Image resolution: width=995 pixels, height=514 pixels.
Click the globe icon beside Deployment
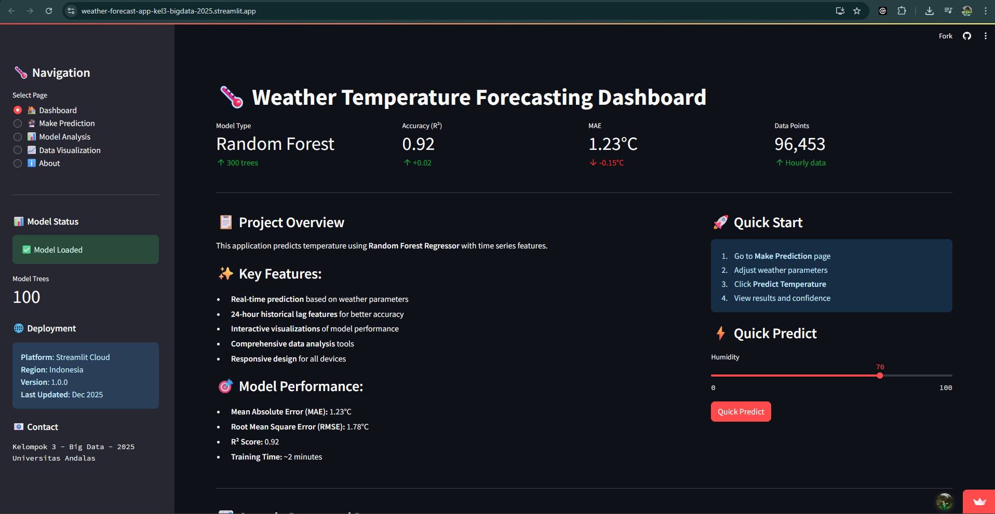[x=19, y=328]
